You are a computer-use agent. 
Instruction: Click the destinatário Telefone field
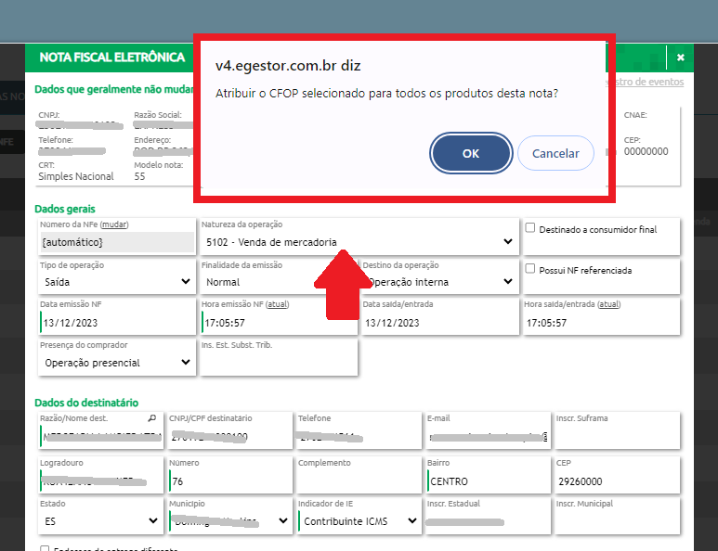359,436
